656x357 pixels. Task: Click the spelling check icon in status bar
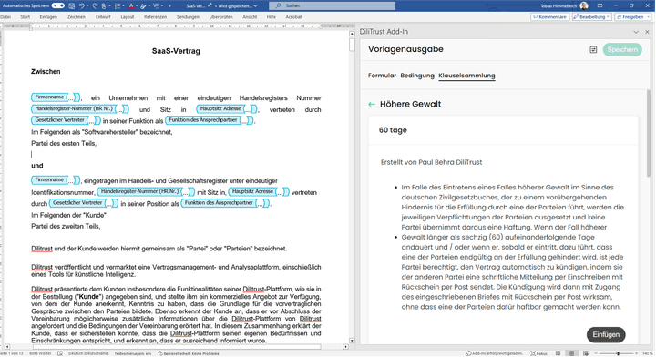coord(60,353)
